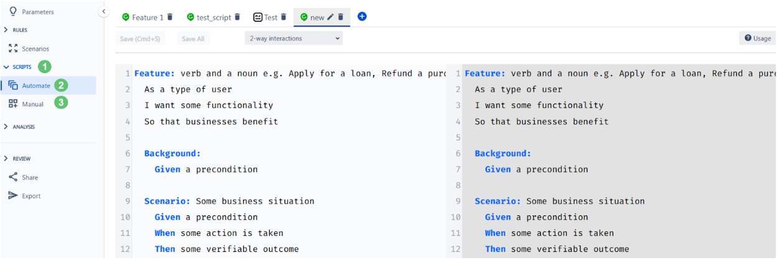Click the trash icon on Test tab

[283, 17]
